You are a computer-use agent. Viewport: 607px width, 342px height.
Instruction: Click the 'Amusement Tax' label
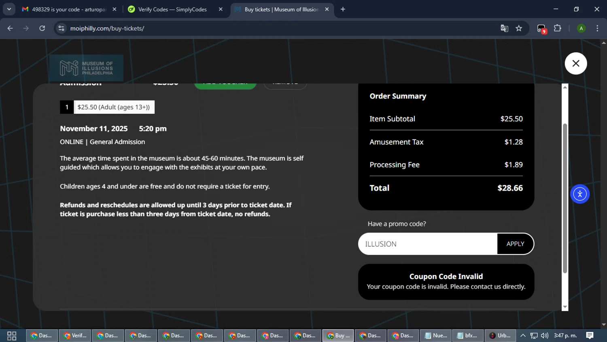(x=396, y=142)
